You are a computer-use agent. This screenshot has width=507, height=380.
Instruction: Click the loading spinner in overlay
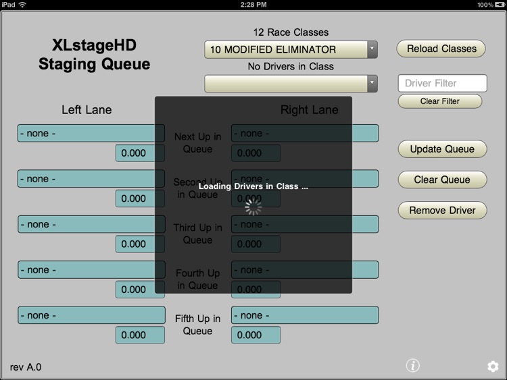[254, 207]
